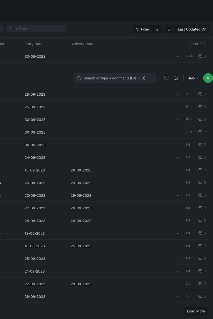This screenshot has height=319, width=213.
Task: Select the Delivery Date column header
Action: (x=82, y=44)
